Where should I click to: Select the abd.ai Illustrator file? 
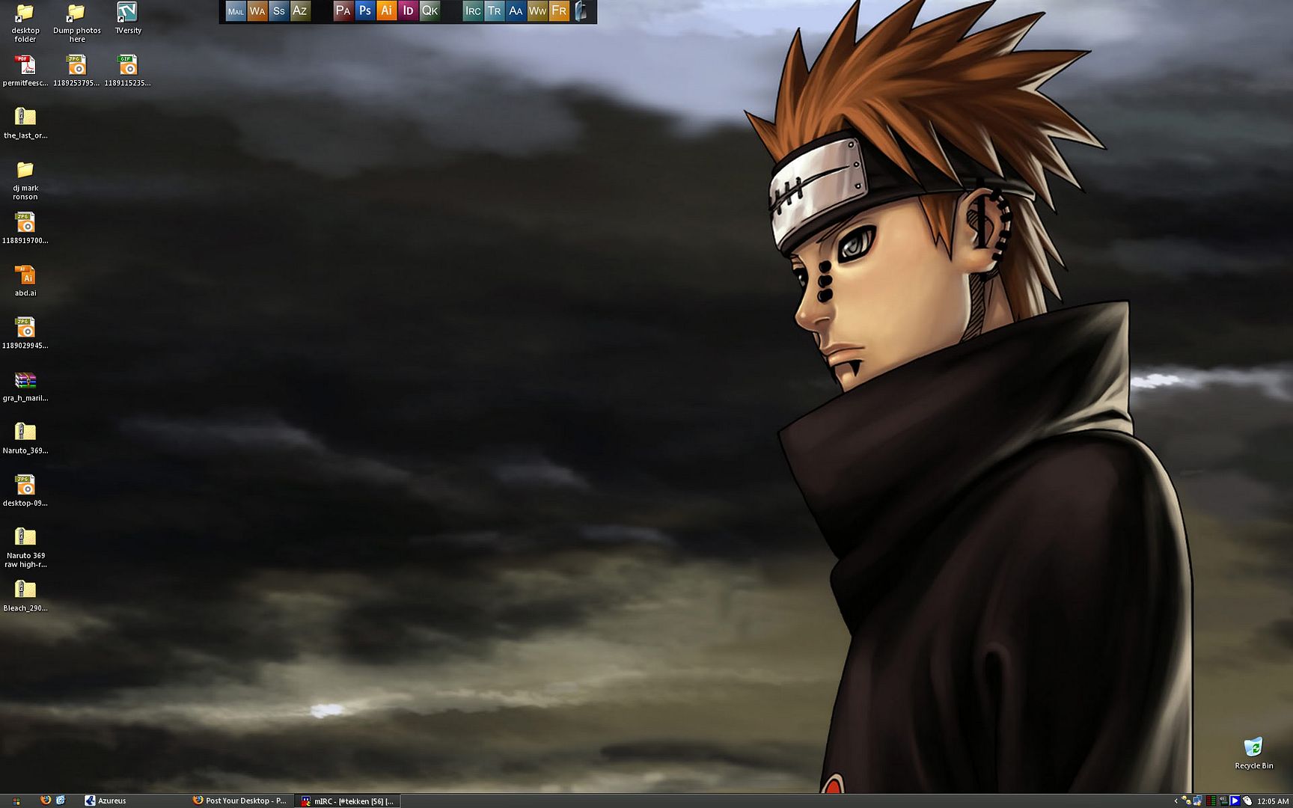tap(25, 281)
